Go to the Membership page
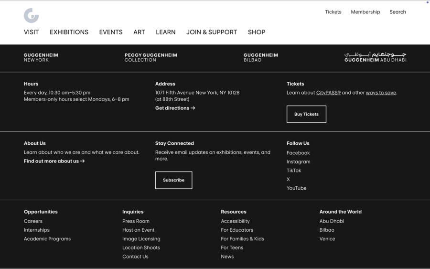This screenshot has width=430, height=269. 365,12
